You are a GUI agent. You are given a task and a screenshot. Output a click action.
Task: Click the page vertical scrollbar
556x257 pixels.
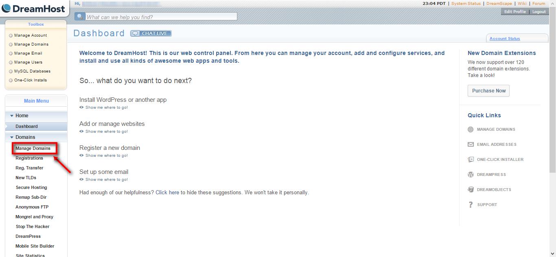click(552, 102)
